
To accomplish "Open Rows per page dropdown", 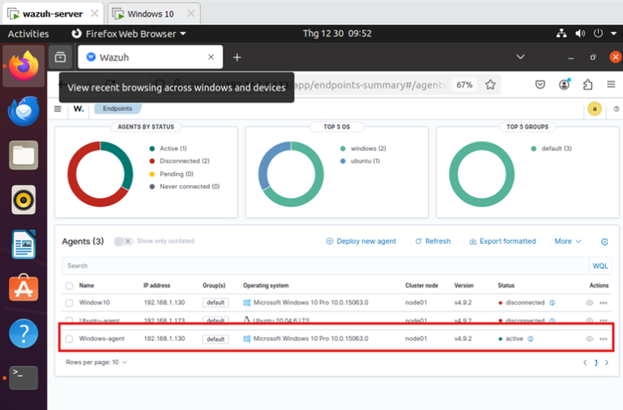I will pos(97,362).
